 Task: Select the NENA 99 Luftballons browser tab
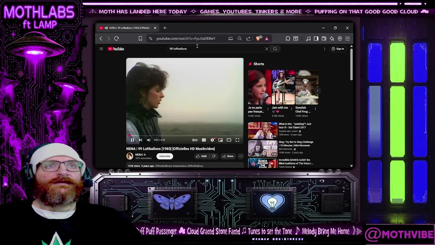128,28
